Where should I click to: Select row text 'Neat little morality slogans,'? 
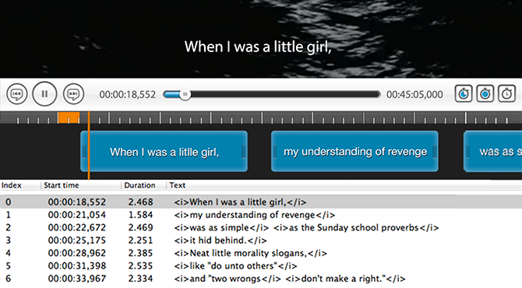click(x=249, y=253)
